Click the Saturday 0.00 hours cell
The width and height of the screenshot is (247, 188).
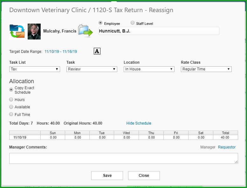(201, 137)
